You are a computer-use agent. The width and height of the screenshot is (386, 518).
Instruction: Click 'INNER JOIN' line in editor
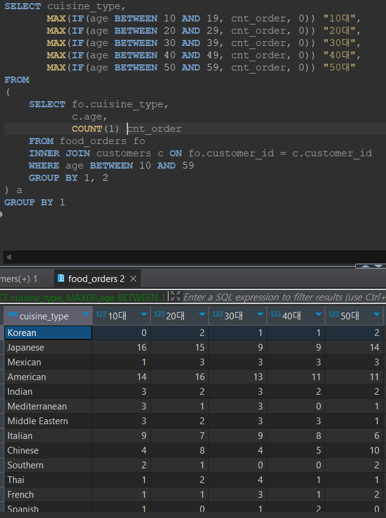[x=200, y=153]
